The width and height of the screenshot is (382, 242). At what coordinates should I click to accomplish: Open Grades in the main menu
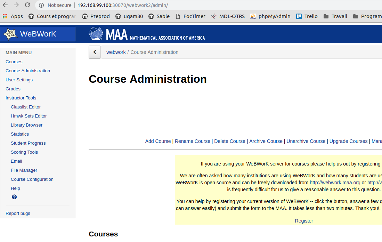tap(13, 89)
